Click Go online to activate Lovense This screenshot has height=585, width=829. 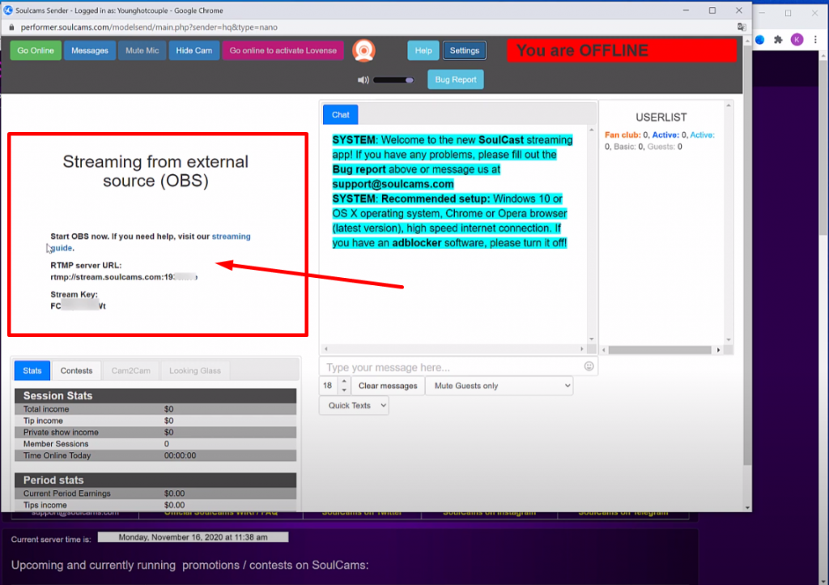tap(283, 51)
